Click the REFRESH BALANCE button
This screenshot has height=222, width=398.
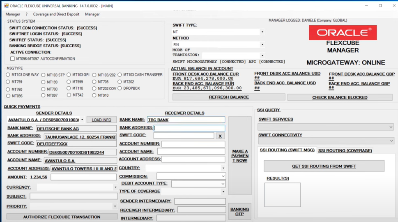coord(229,97)
